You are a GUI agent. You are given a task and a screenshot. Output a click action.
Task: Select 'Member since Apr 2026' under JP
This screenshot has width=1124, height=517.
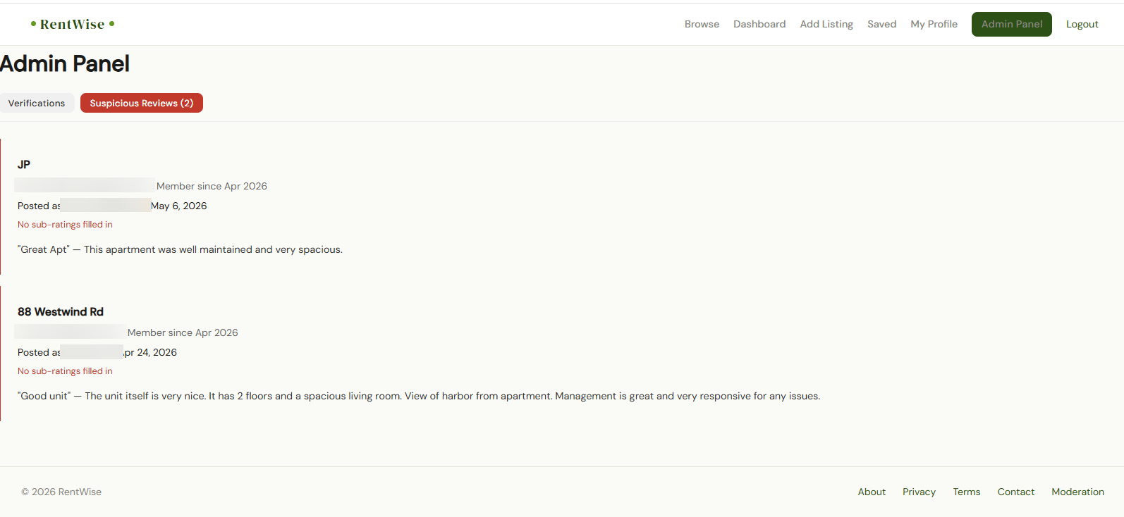pyautogui.click(x=212, y=186)
